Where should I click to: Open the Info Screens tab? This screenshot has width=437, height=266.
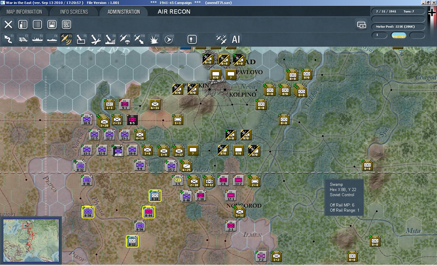click(74, 12)
